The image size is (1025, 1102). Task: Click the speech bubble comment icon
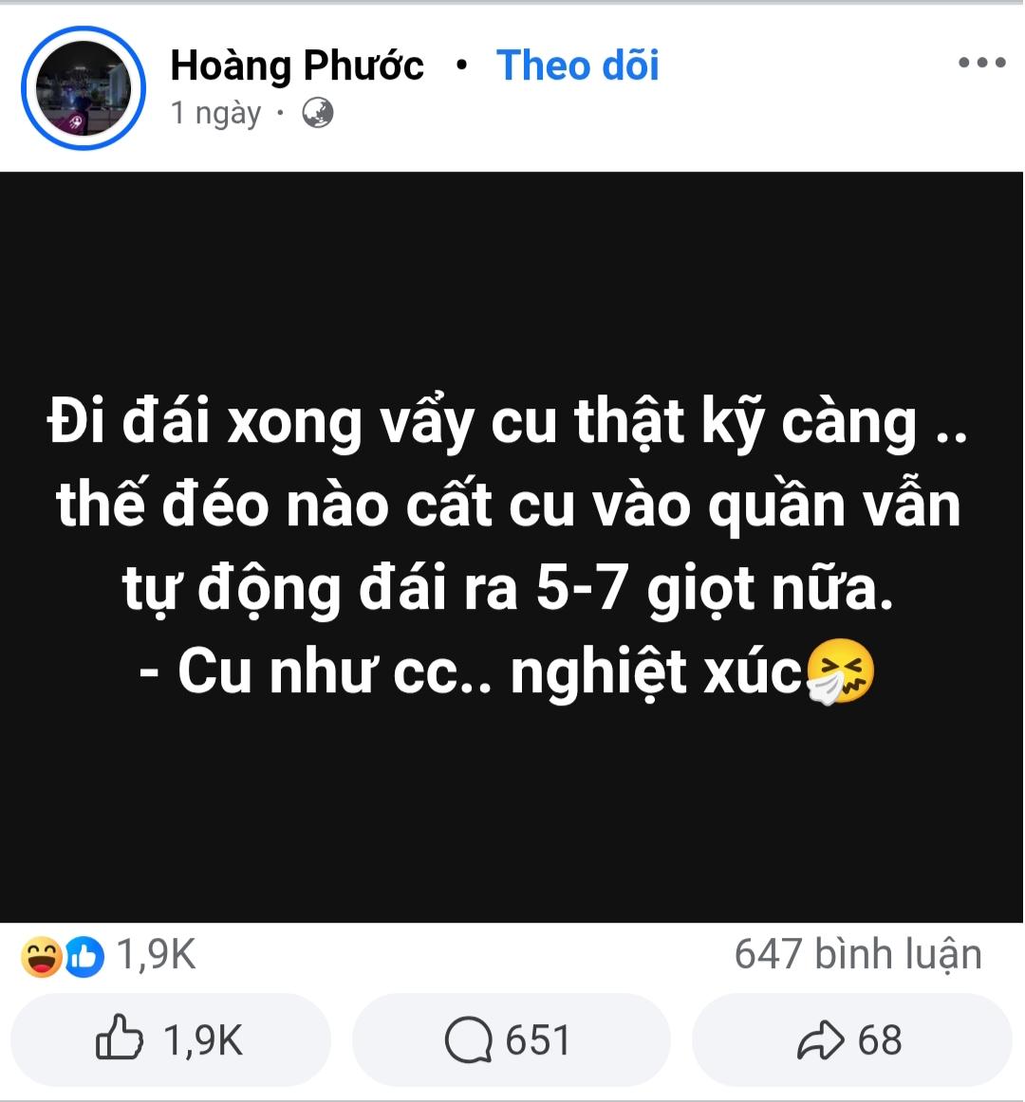[469, 1040]
